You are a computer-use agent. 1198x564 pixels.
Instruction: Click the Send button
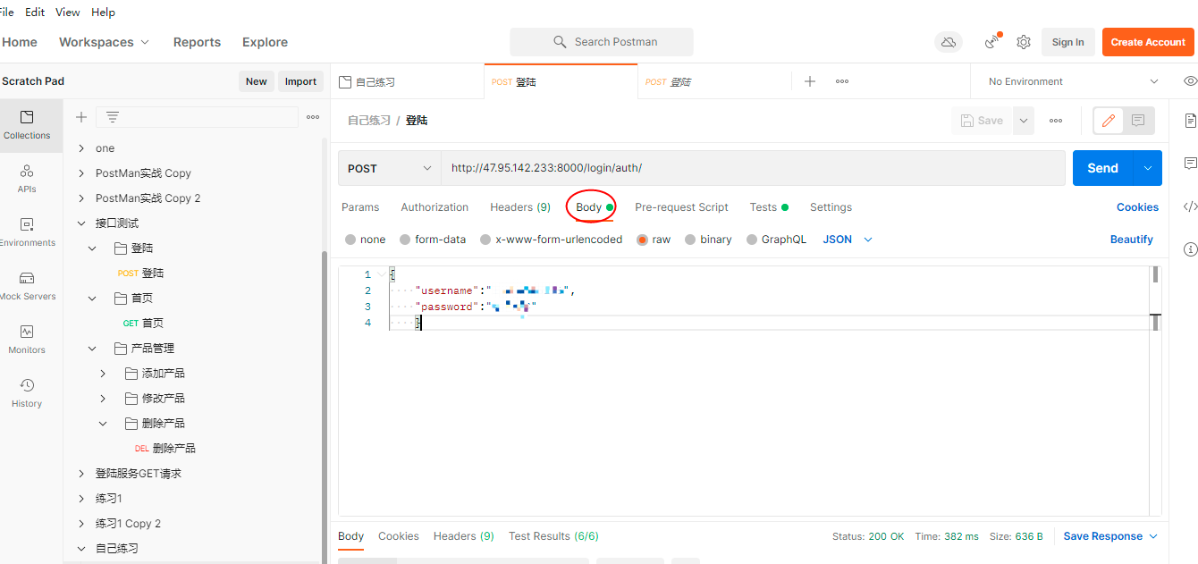(1103, 168)
